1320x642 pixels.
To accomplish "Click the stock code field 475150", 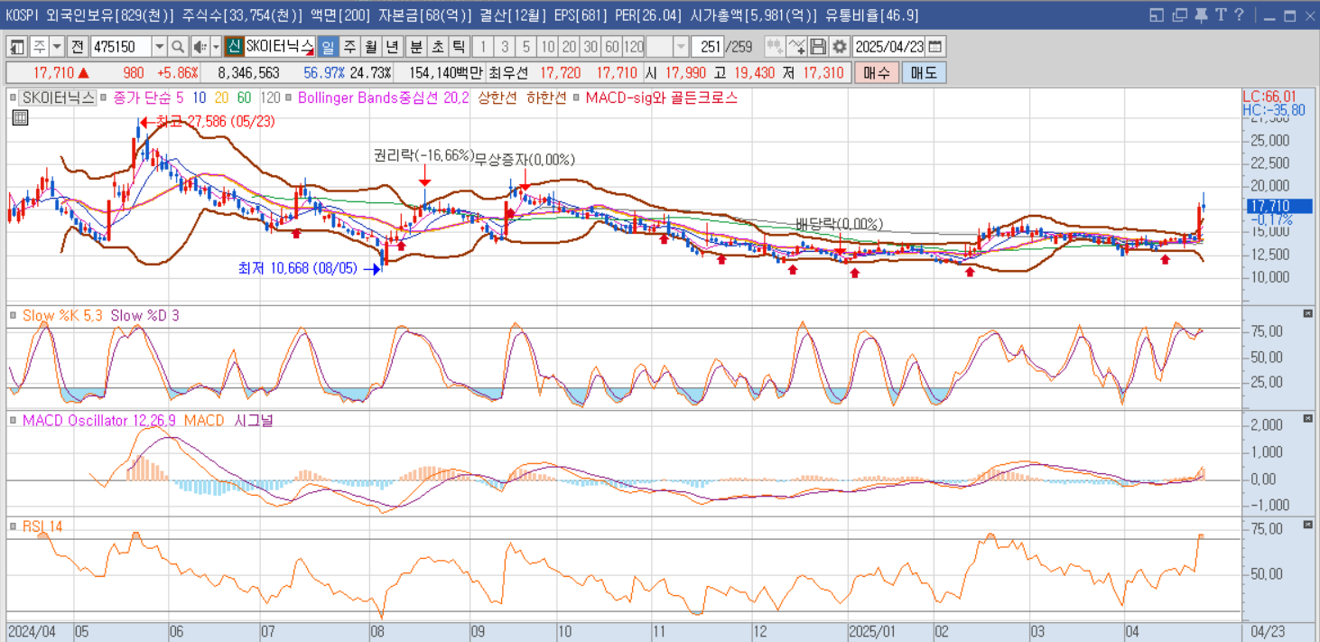I will click(121, 47).
